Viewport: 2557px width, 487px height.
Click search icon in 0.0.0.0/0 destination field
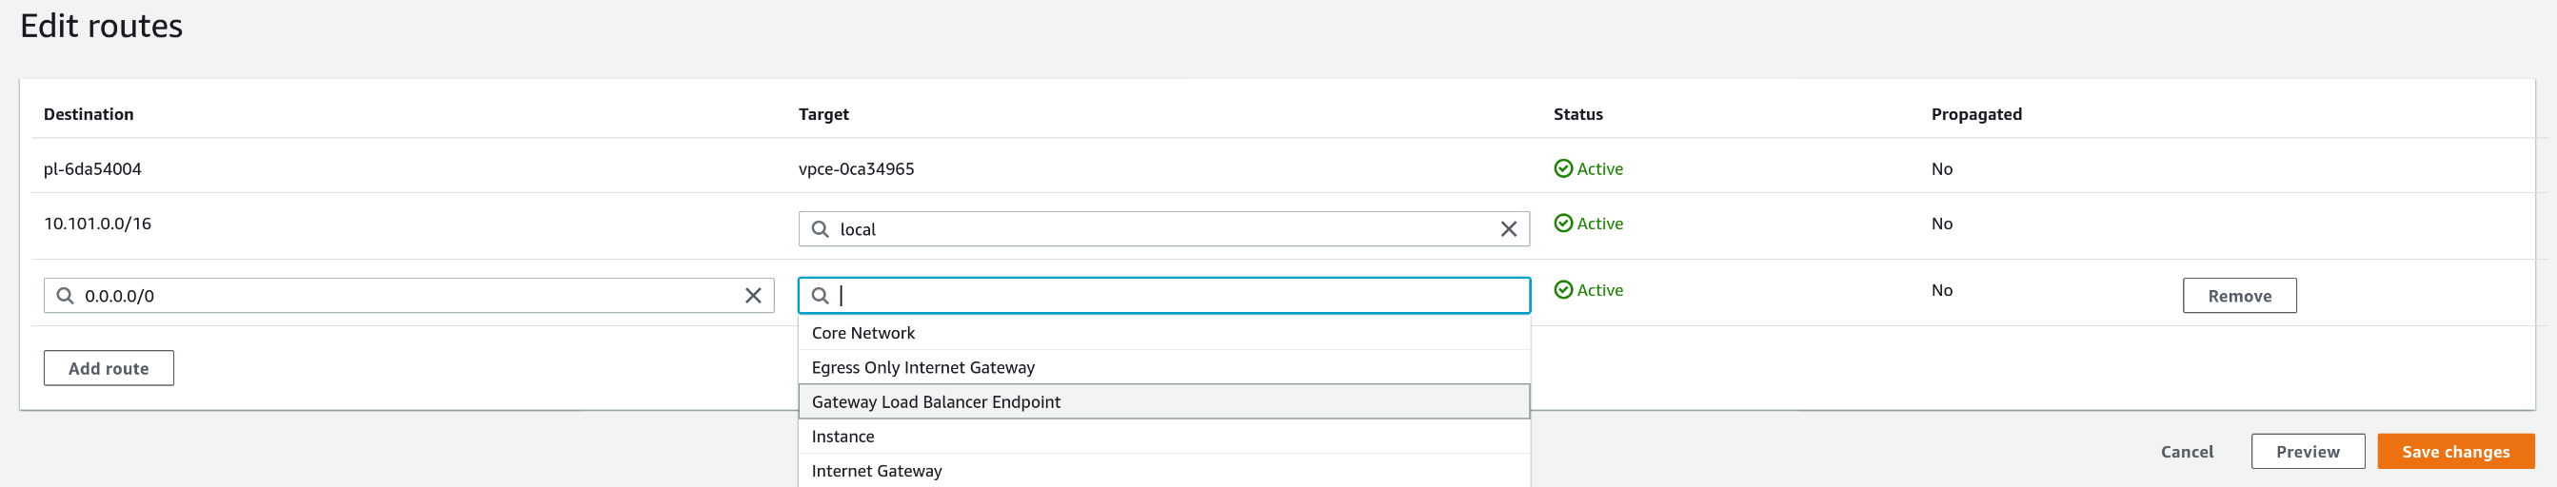click(x=66, y=296)
